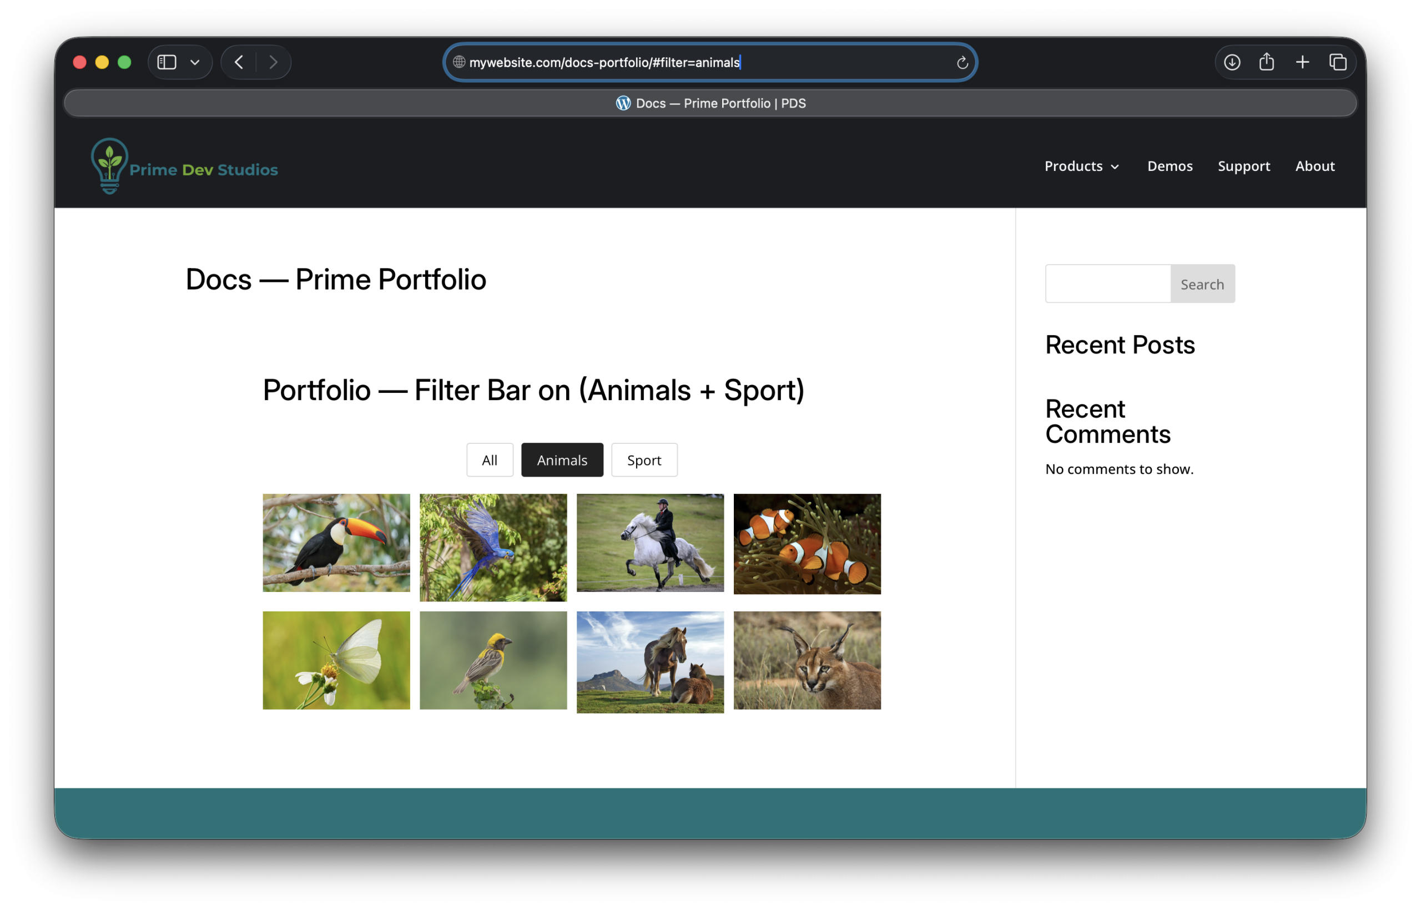The image size is (1421, 911).
Task: Open the clownfish thumbnail
Action: (x=807, y=544)
